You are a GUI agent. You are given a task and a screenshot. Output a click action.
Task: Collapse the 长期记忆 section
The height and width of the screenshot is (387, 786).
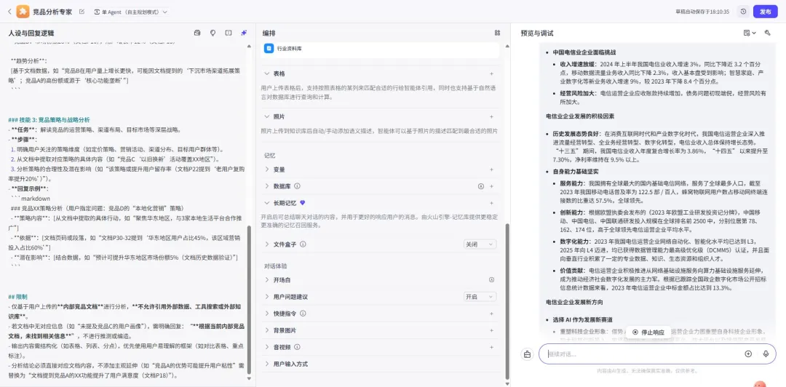coord(266,203)
